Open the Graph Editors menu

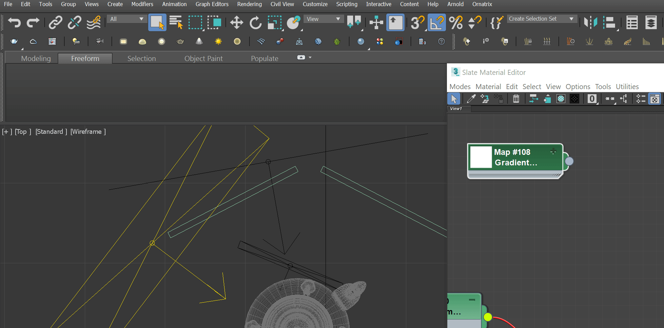pyautogui.click(x=212, y=4)
